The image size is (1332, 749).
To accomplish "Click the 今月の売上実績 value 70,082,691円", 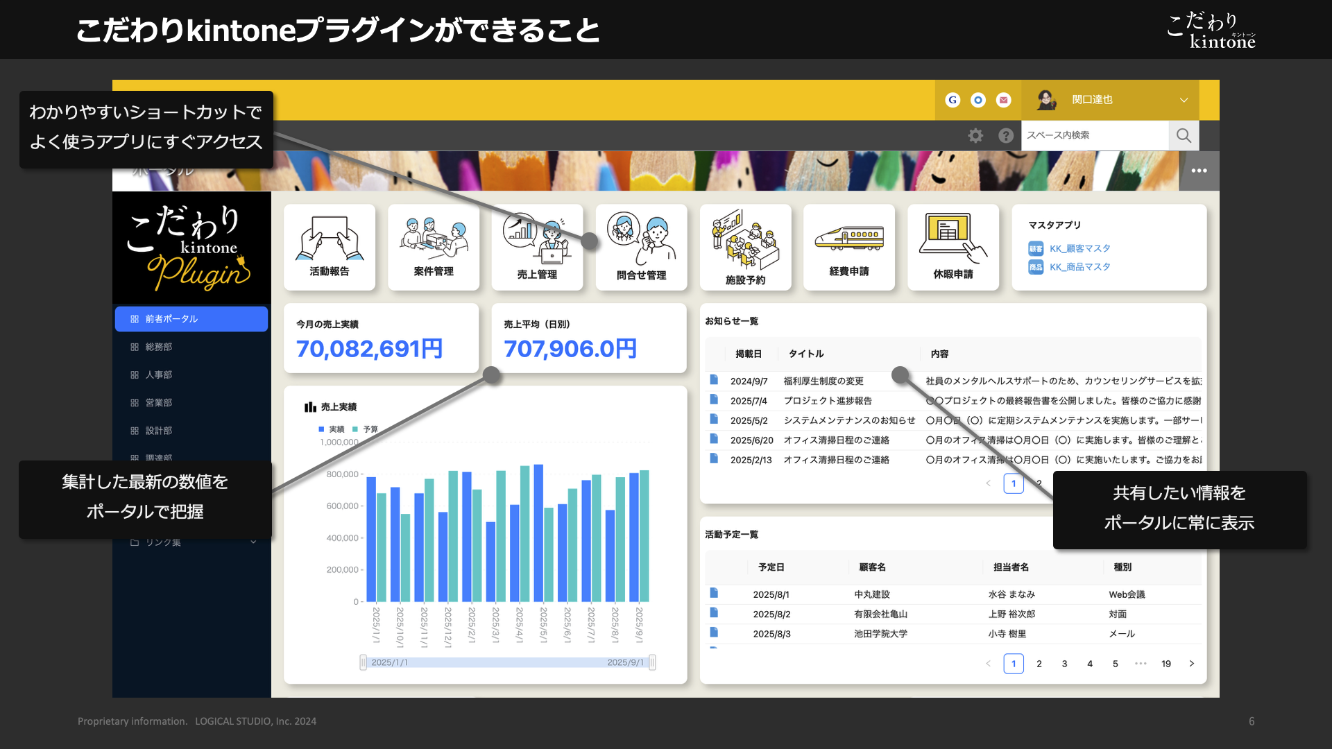I will (369, 349).
